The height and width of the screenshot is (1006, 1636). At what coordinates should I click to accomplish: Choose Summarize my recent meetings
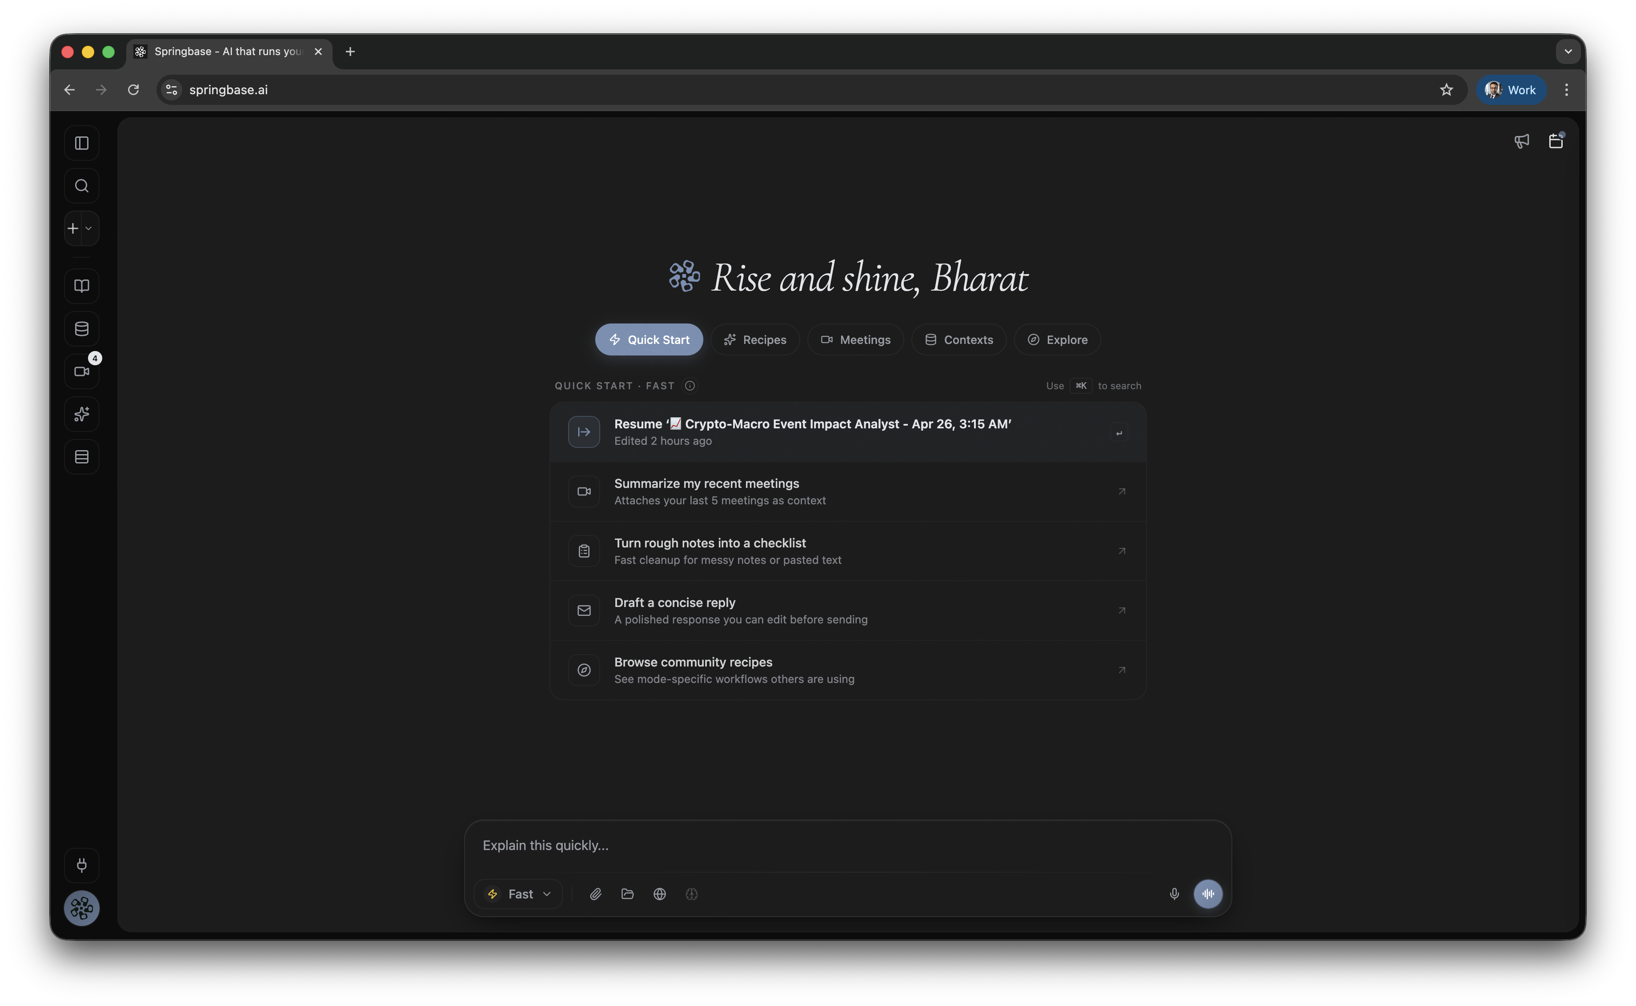[x=847, y=492]
